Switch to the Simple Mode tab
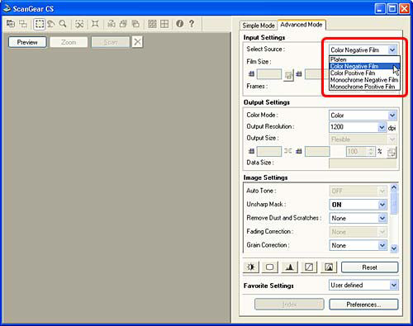This screenshot has height=326, width=413. [259, 26]
